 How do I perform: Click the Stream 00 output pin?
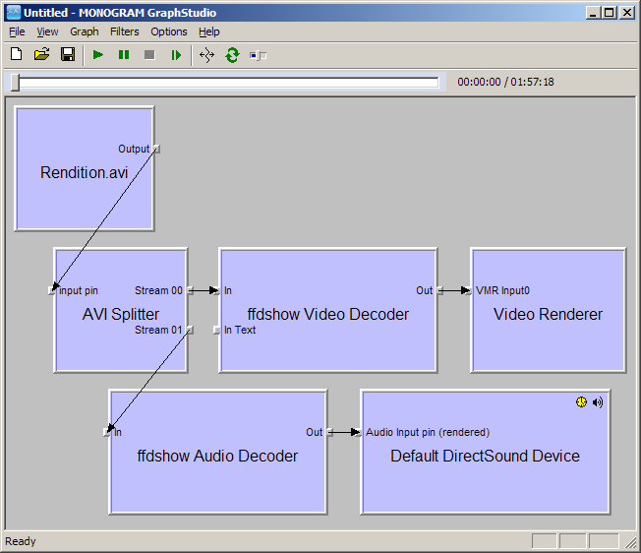click(x=190, y=290)
